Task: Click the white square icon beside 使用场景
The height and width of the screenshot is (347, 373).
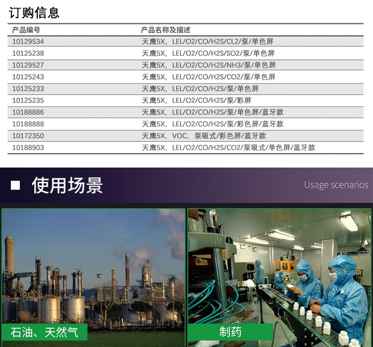Action: pyautogui.click(x=15, y=185)
